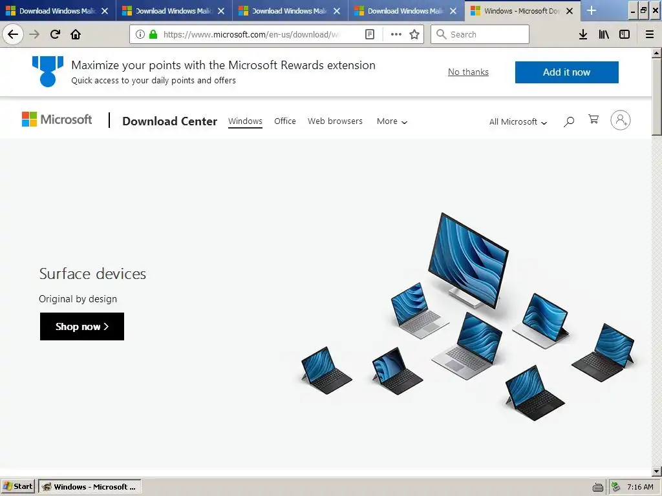Click the Microsoft Rewards medal icon
The height and width of the screenshot is (496, 662).
pyautogui.click(x=48, y=71)
